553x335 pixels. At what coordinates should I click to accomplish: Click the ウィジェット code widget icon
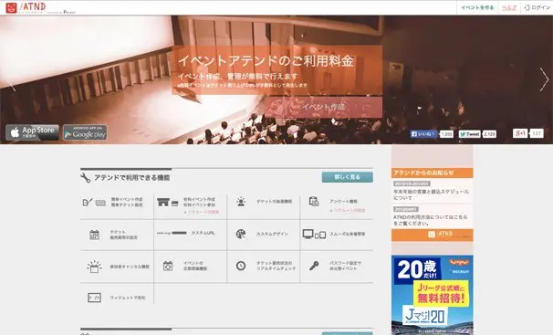pos(94,298)
